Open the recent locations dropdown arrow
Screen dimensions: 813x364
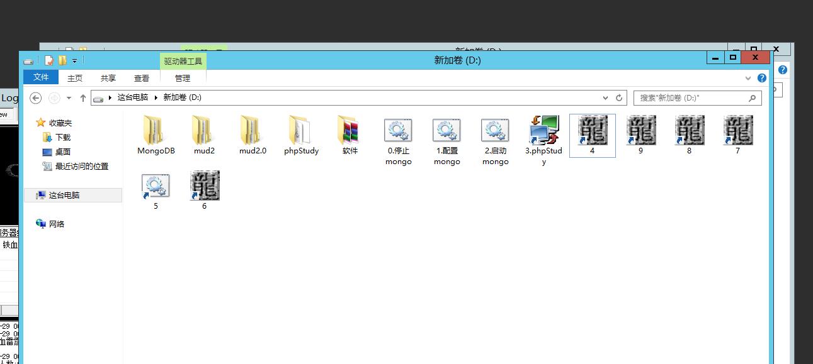pyautogui.click(x=69, y=98)
